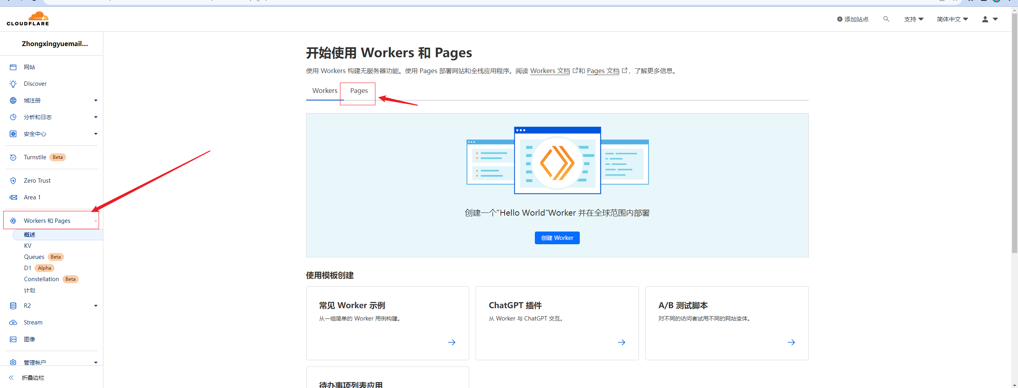Open the search magnifier icon

point(886,19)
